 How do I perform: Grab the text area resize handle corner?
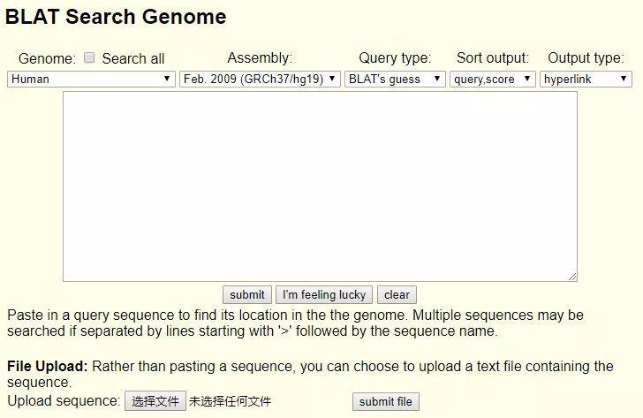point(572,277)
